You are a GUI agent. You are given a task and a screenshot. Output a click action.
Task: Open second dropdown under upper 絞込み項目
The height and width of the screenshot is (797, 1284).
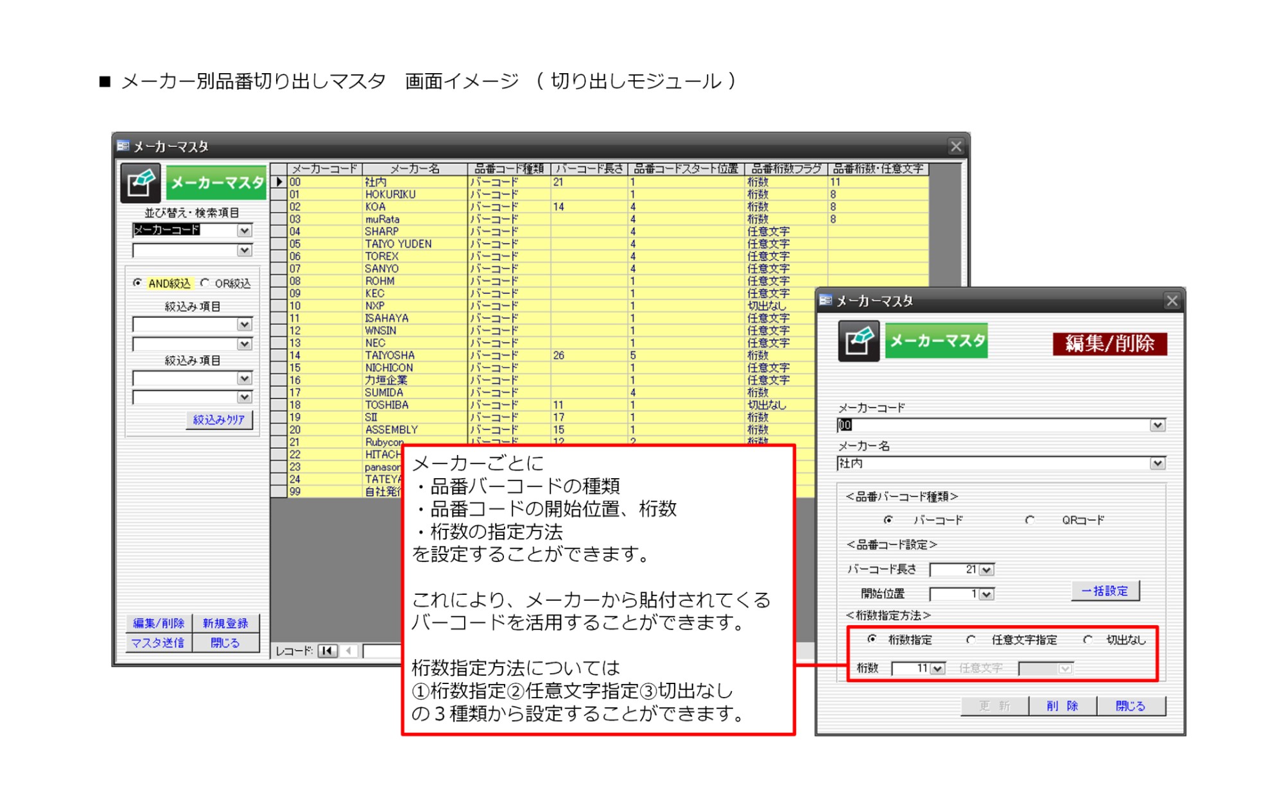pos(245,344)
